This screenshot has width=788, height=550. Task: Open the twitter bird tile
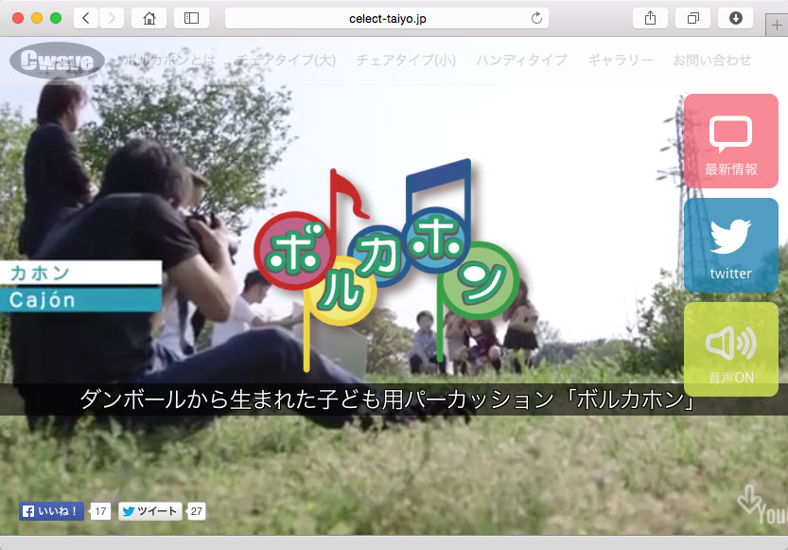coord(730,245)
